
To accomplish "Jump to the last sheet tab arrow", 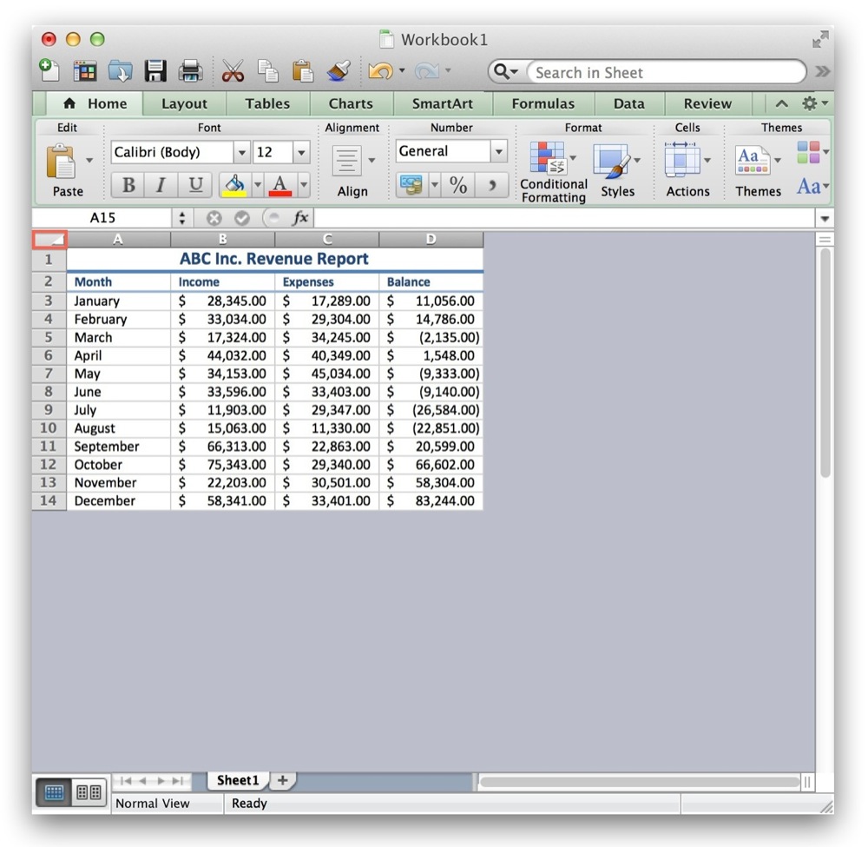I will (x=178, y=780).
